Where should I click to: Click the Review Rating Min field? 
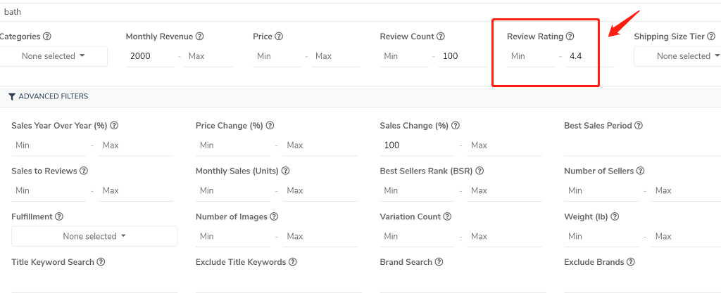point(532,56)
